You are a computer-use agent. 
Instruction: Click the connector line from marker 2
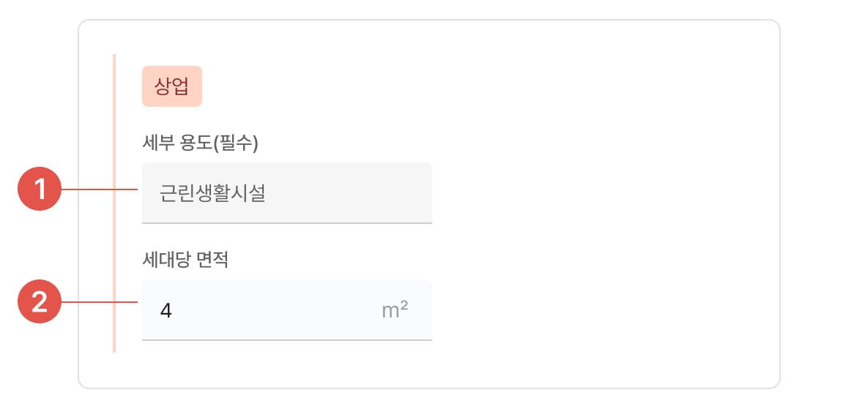pos(100,302)
